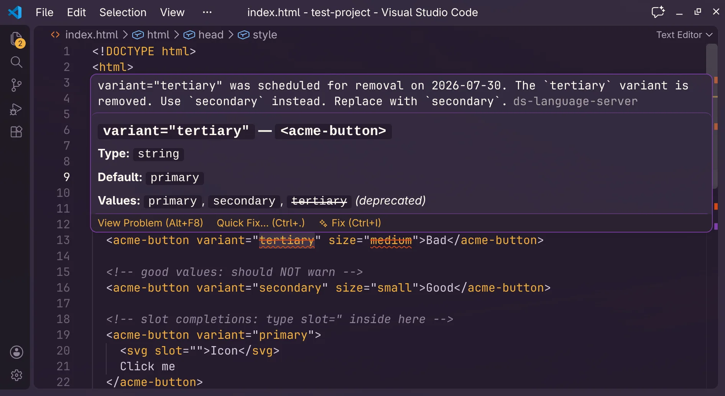Select the html breadcrumb segment
Image resolution: width=725 pixels, height=396 pixels.
(158, 35)
